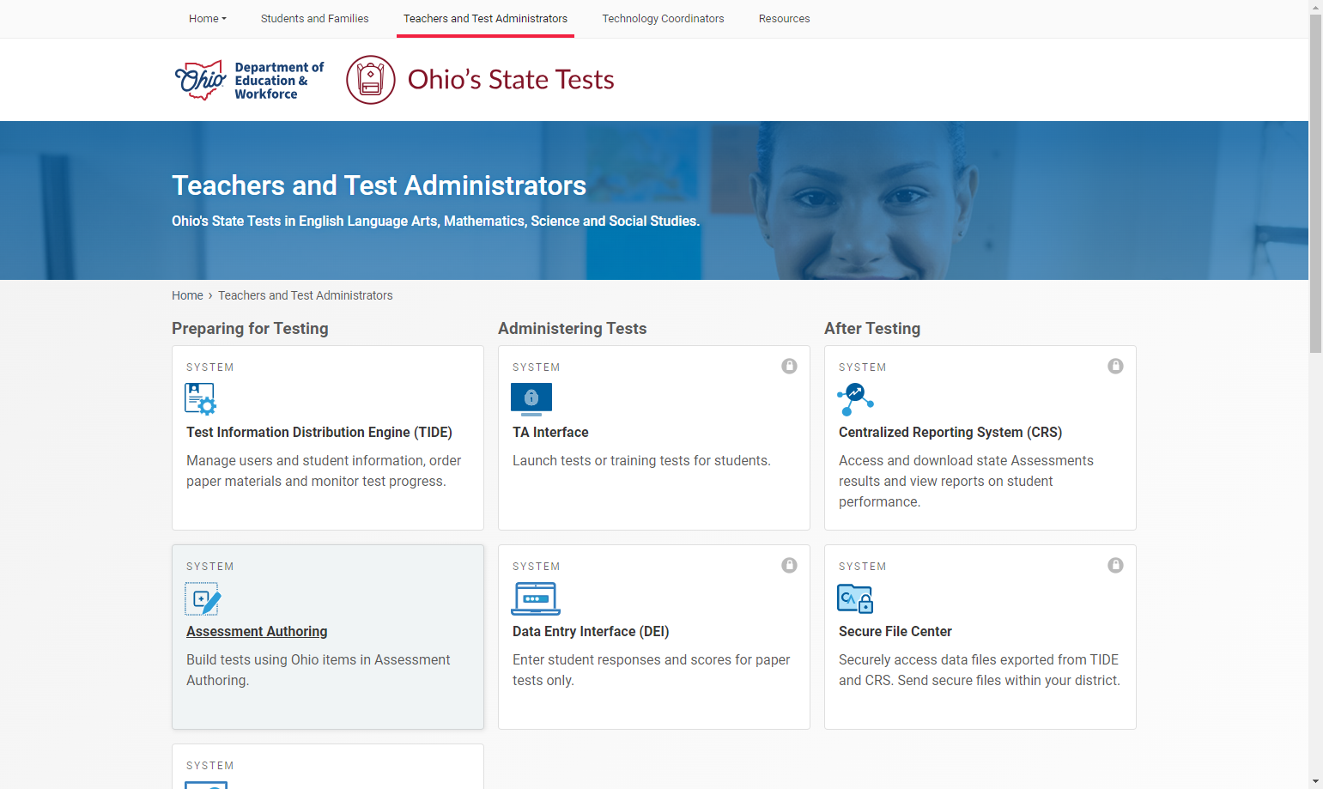Click the Home breadcrumb link

click(x=187, y=295)
